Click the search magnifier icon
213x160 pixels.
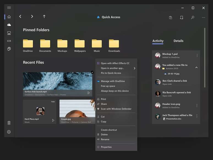[193, 17]
